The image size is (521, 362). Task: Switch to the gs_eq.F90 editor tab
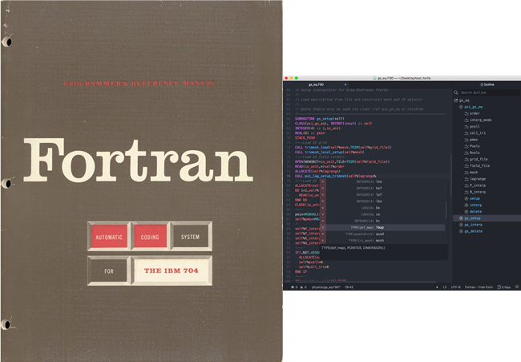(316, 84)
